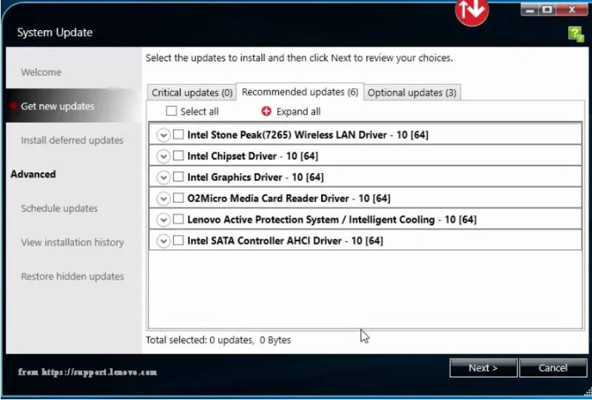Expand Intel Chipset Driver details
The width and height of the screenshot is (592, 400).
point(163,156)
